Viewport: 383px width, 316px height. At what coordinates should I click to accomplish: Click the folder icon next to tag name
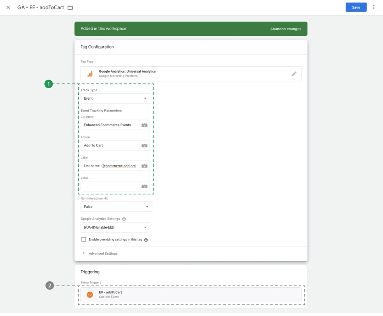pyautogui.click(x=70, y=7)
